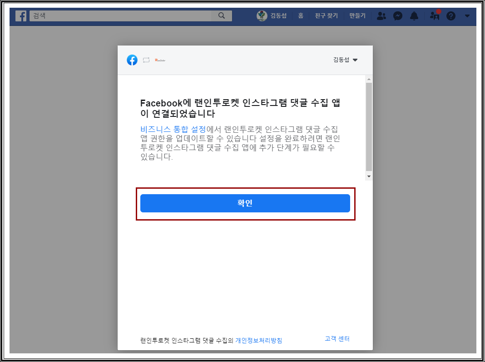This screenshot has width=485, height=362.
Task: Open the 김동섭 account dropdown in the dialog
Action: click(345, 60)
